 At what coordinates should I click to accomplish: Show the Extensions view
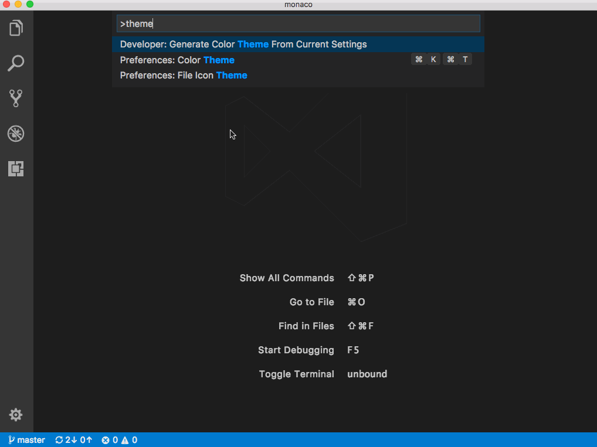pyautogui.click(x=16, y=169)
